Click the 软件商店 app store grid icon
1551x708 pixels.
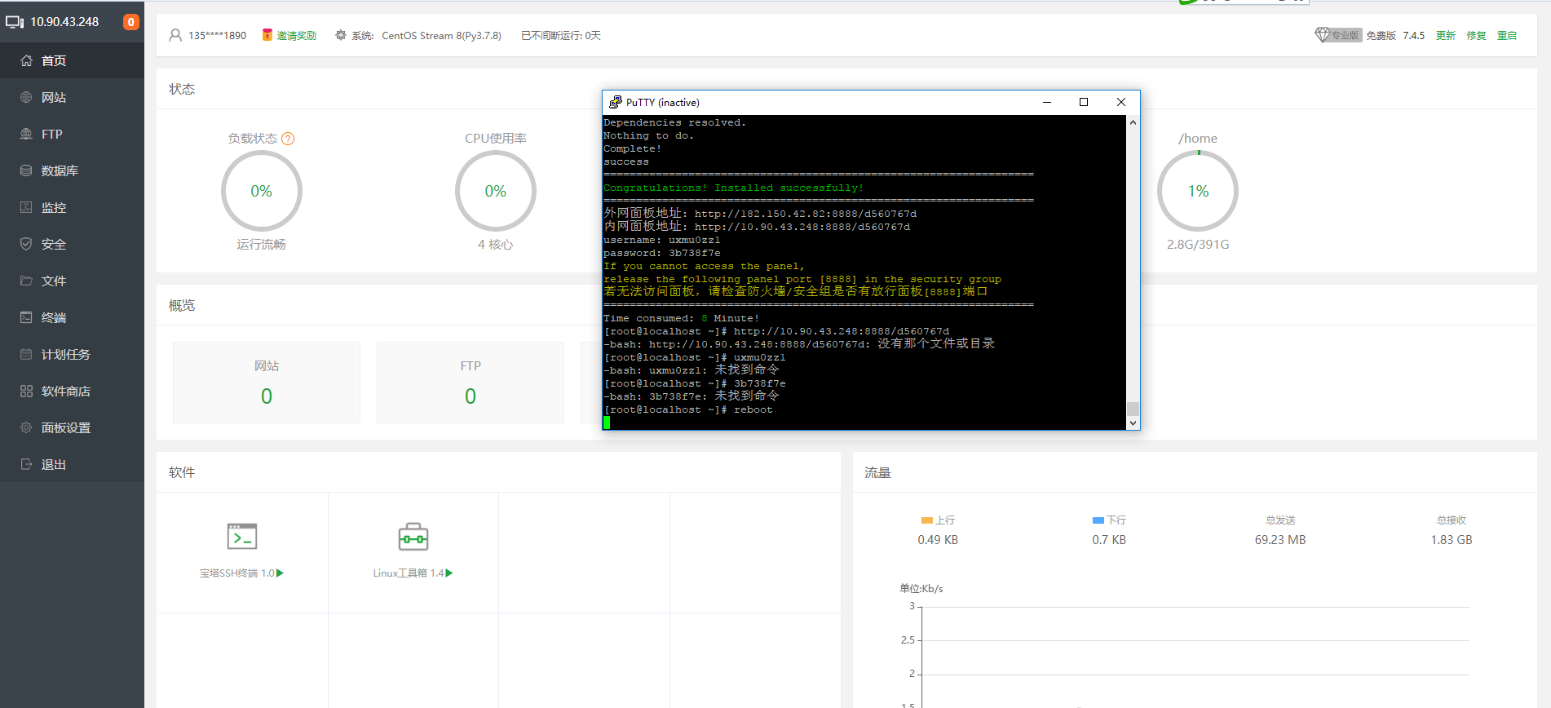pyautogui.click(x=26, y=391)
